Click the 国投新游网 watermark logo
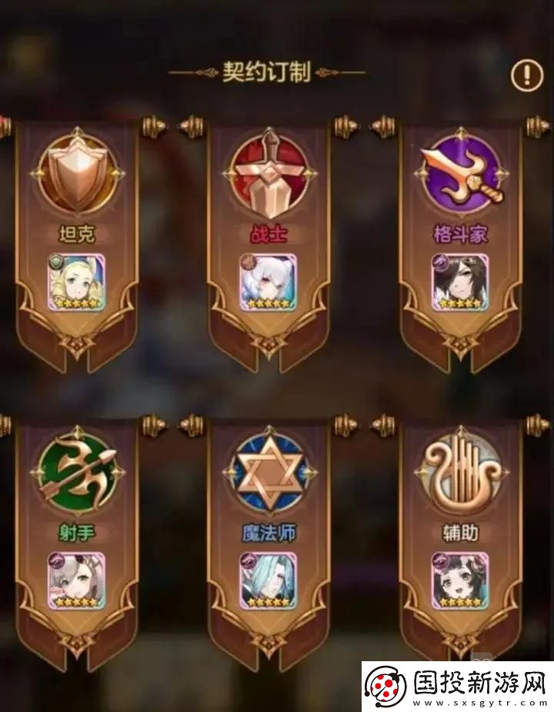 click(457, 687)
